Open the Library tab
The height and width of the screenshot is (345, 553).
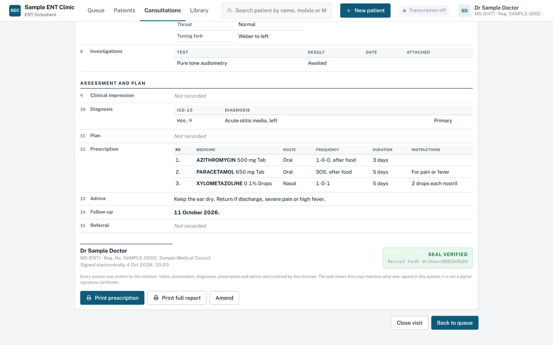pos(199,10)
